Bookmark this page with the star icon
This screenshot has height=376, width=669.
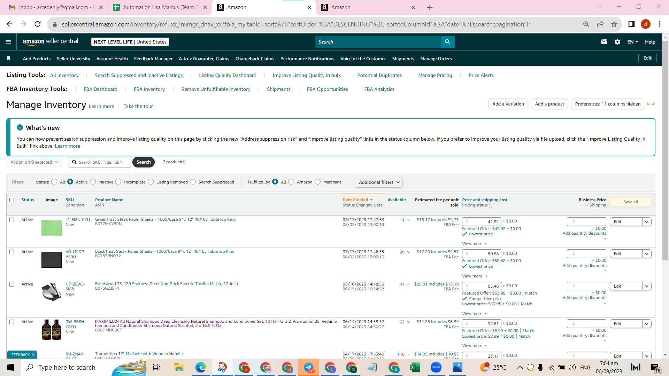coord(614,24)
